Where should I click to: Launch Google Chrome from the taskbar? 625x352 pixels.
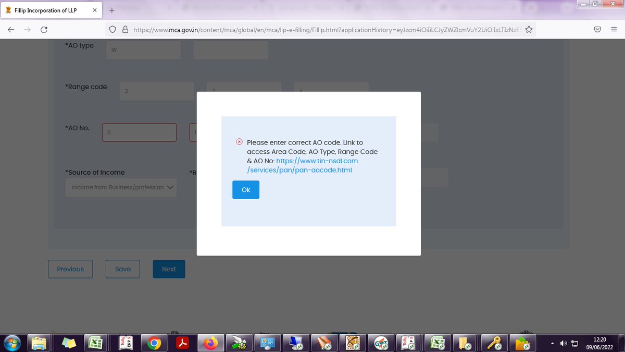tap(154, 343)
